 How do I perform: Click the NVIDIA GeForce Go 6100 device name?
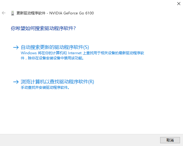[72, 13]
